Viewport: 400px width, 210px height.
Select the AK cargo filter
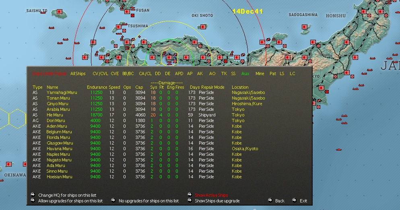[x=200, y=73]
